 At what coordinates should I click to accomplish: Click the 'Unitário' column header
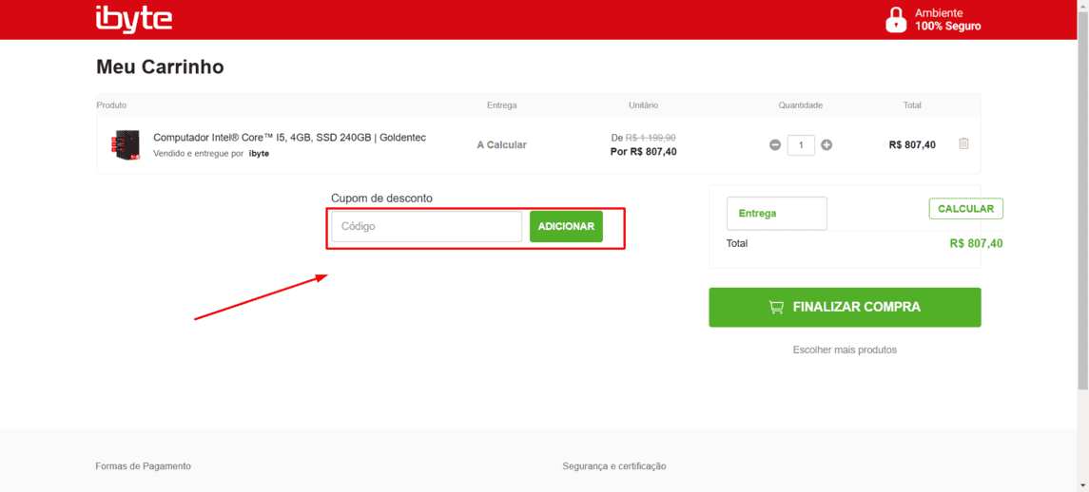coord(643,105)
